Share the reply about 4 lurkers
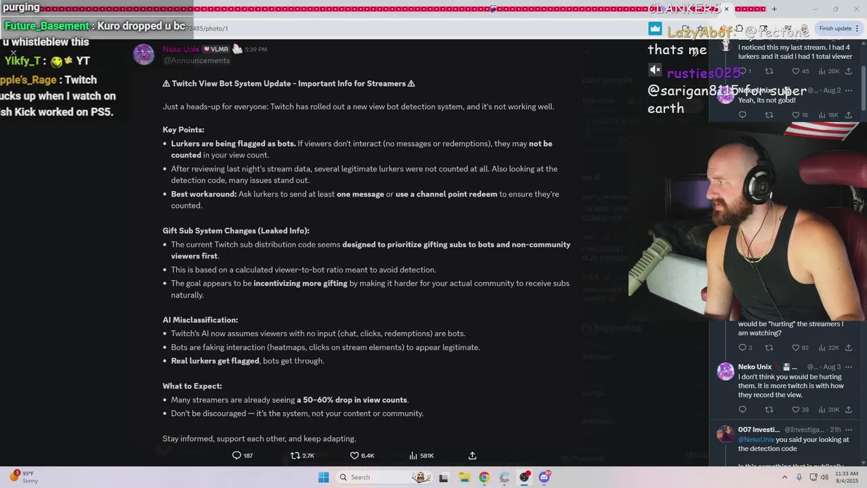 (x=849, y=71)
